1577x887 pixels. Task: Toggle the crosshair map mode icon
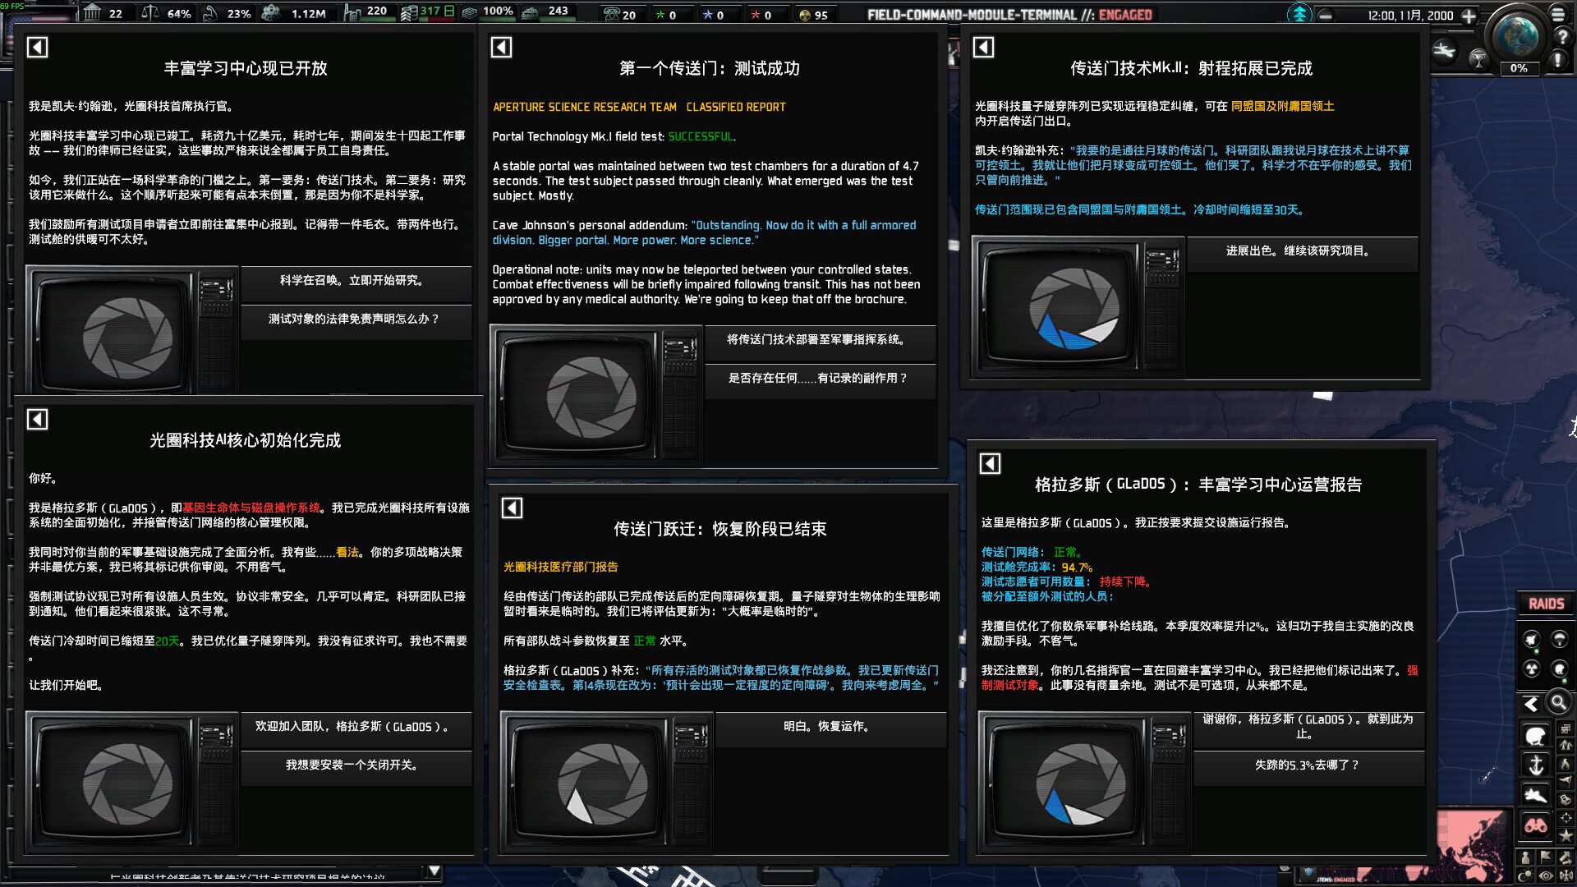(x=1566, y=818)
